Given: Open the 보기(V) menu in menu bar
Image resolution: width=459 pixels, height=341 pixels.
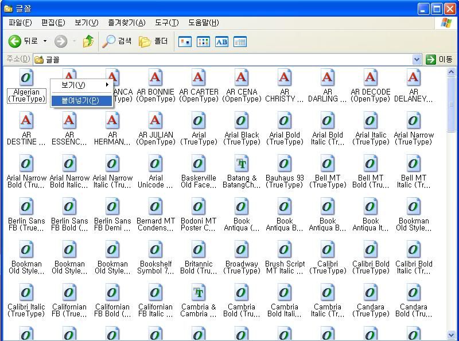Looking at the screenshot, I should [87, 23].
